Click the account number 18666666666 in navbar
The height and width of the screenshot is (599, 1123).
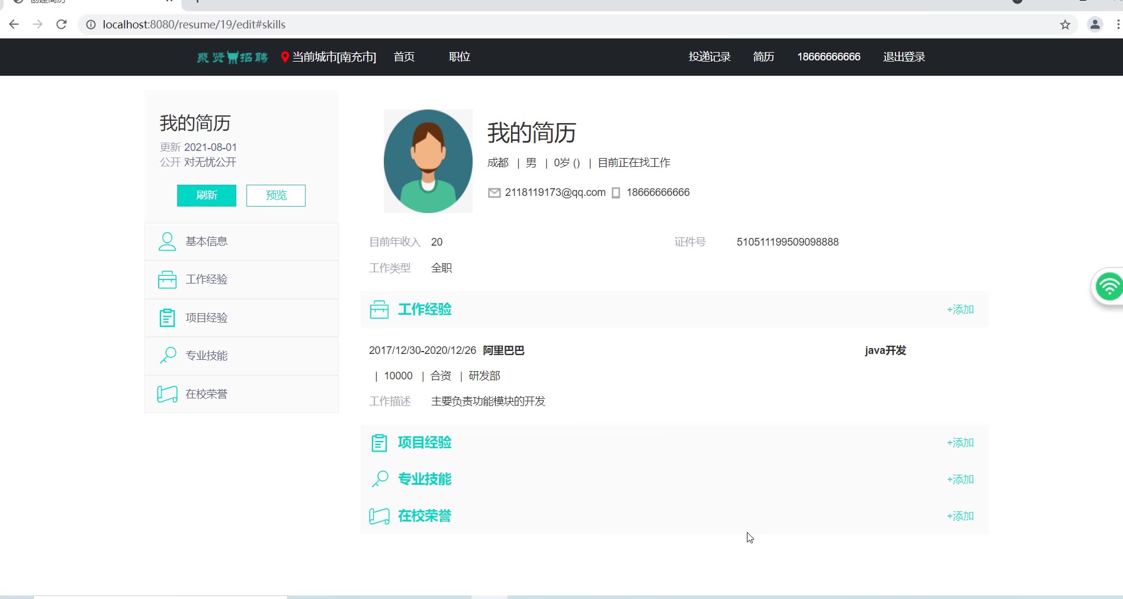tap(829, 57)
